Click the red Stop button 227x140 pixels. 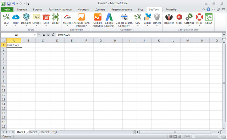click(179, 19)
